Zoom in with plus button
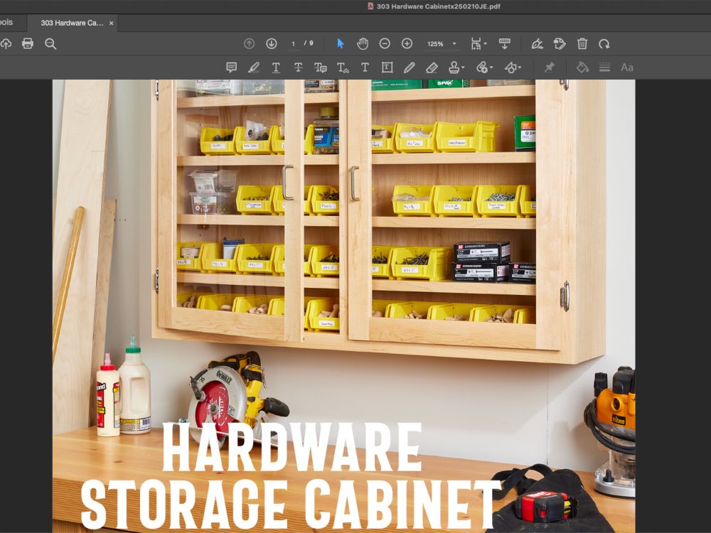This screenshot has height=533, width=711. (407, 43)
